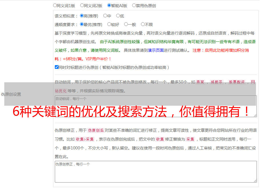
Task: Grab resize handle of 伪原创修正 textarea
Action: pyautogui.click(x=255, y=181)
